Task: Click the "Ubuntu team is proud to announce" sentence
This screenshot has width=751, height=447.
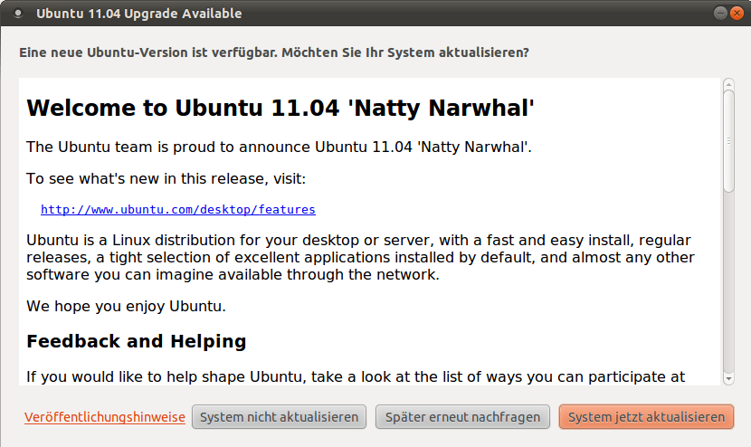Action: tap(279, 147)
